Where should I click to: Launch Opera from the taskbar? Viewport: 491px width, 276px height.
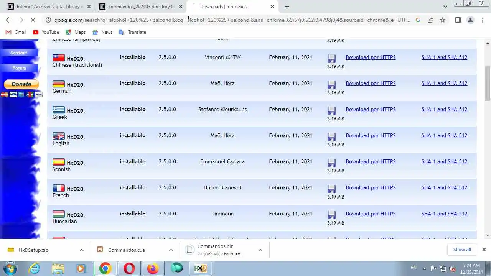tap(129, 268)
